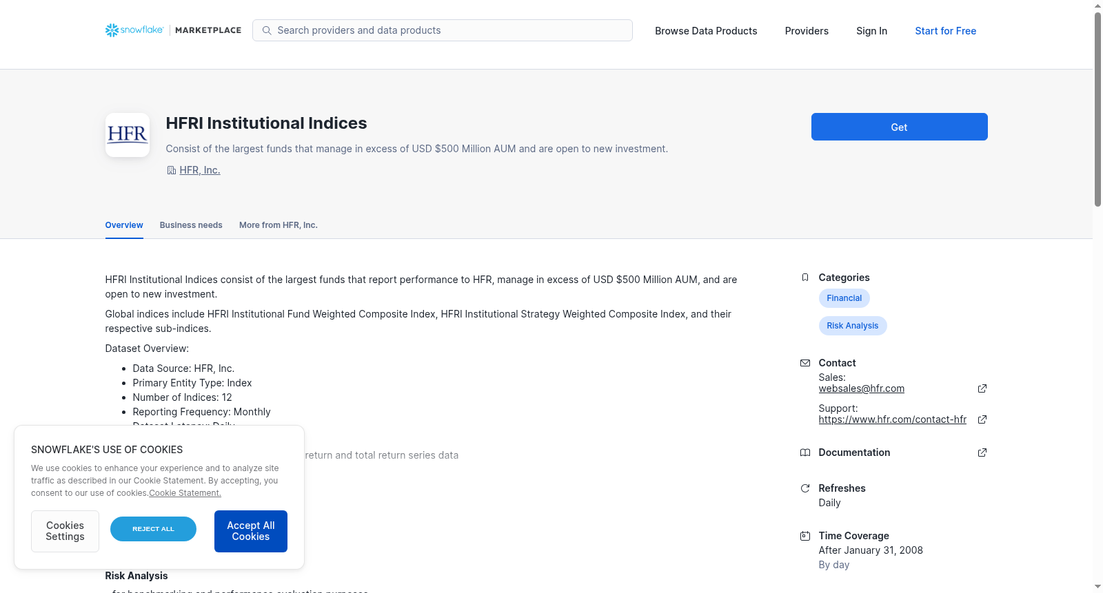The image size is (1103, 593).
Task: Click 'Daily' under Refreshes
Action: [x=829, y=503]
